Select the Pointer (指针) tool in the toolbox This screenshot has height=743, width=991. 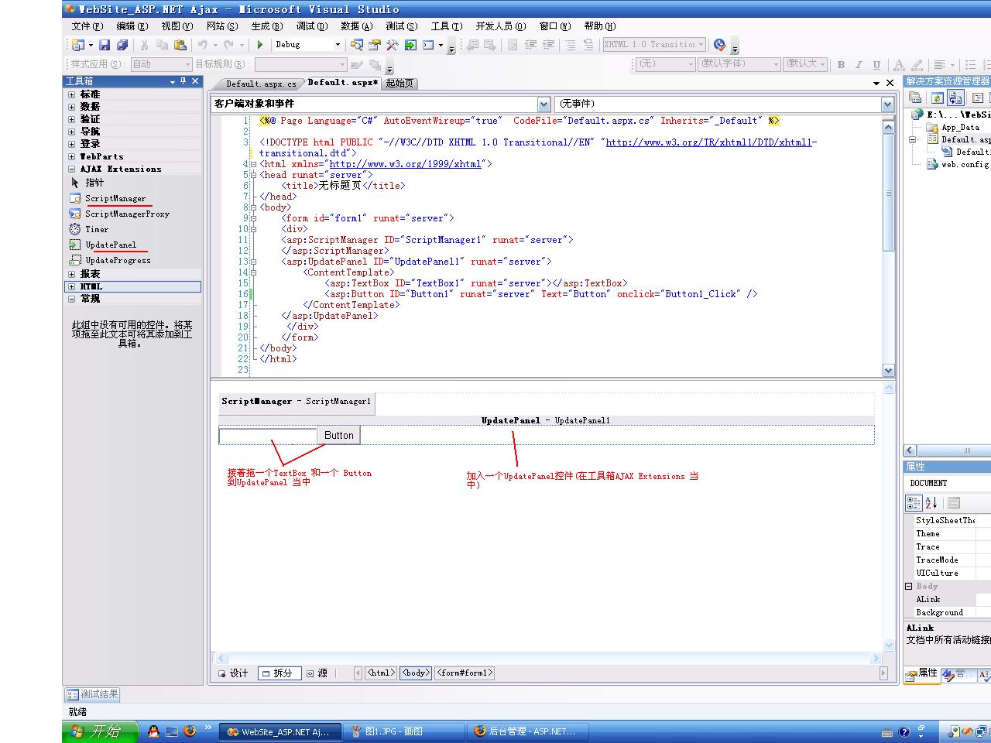coord(94,183)
